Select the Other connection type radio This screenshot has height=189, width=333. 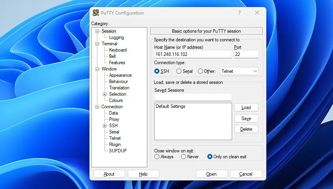[200, 71]
